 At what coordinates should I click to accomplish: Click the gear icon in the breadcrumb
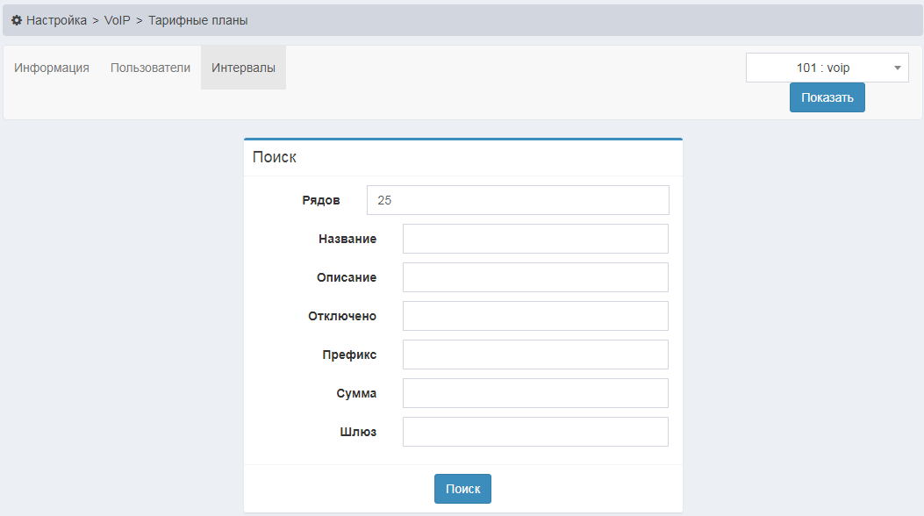(17, 20)
